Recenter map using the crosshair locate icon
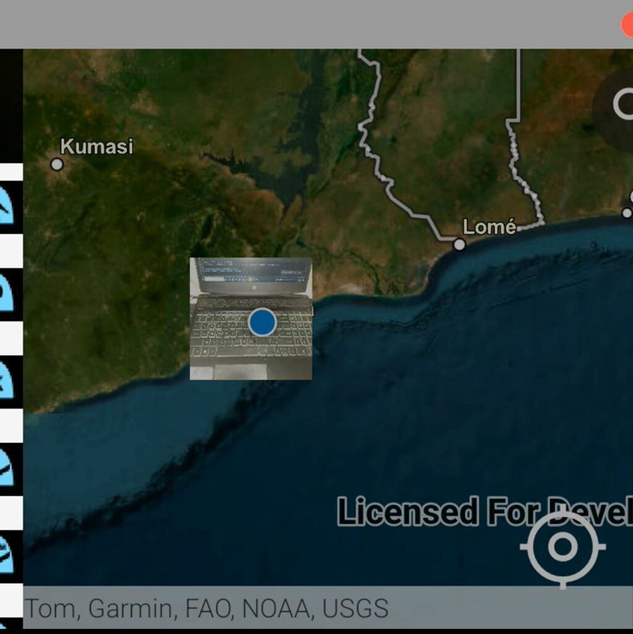The height and width of the screenshot is (634, 633). click(x=562, y=547)
